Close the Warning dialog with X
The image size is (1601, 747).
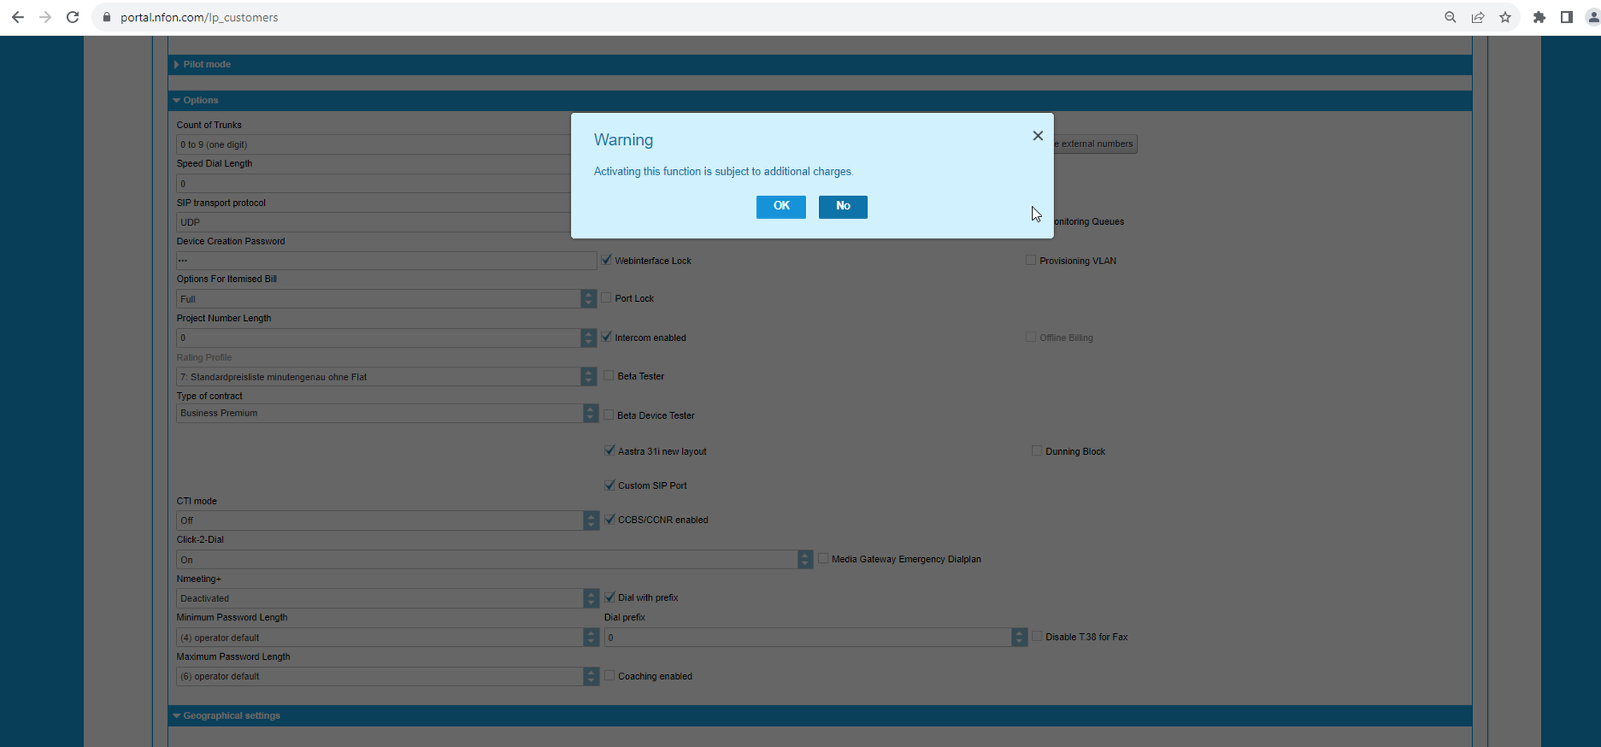coord(1037,136)
